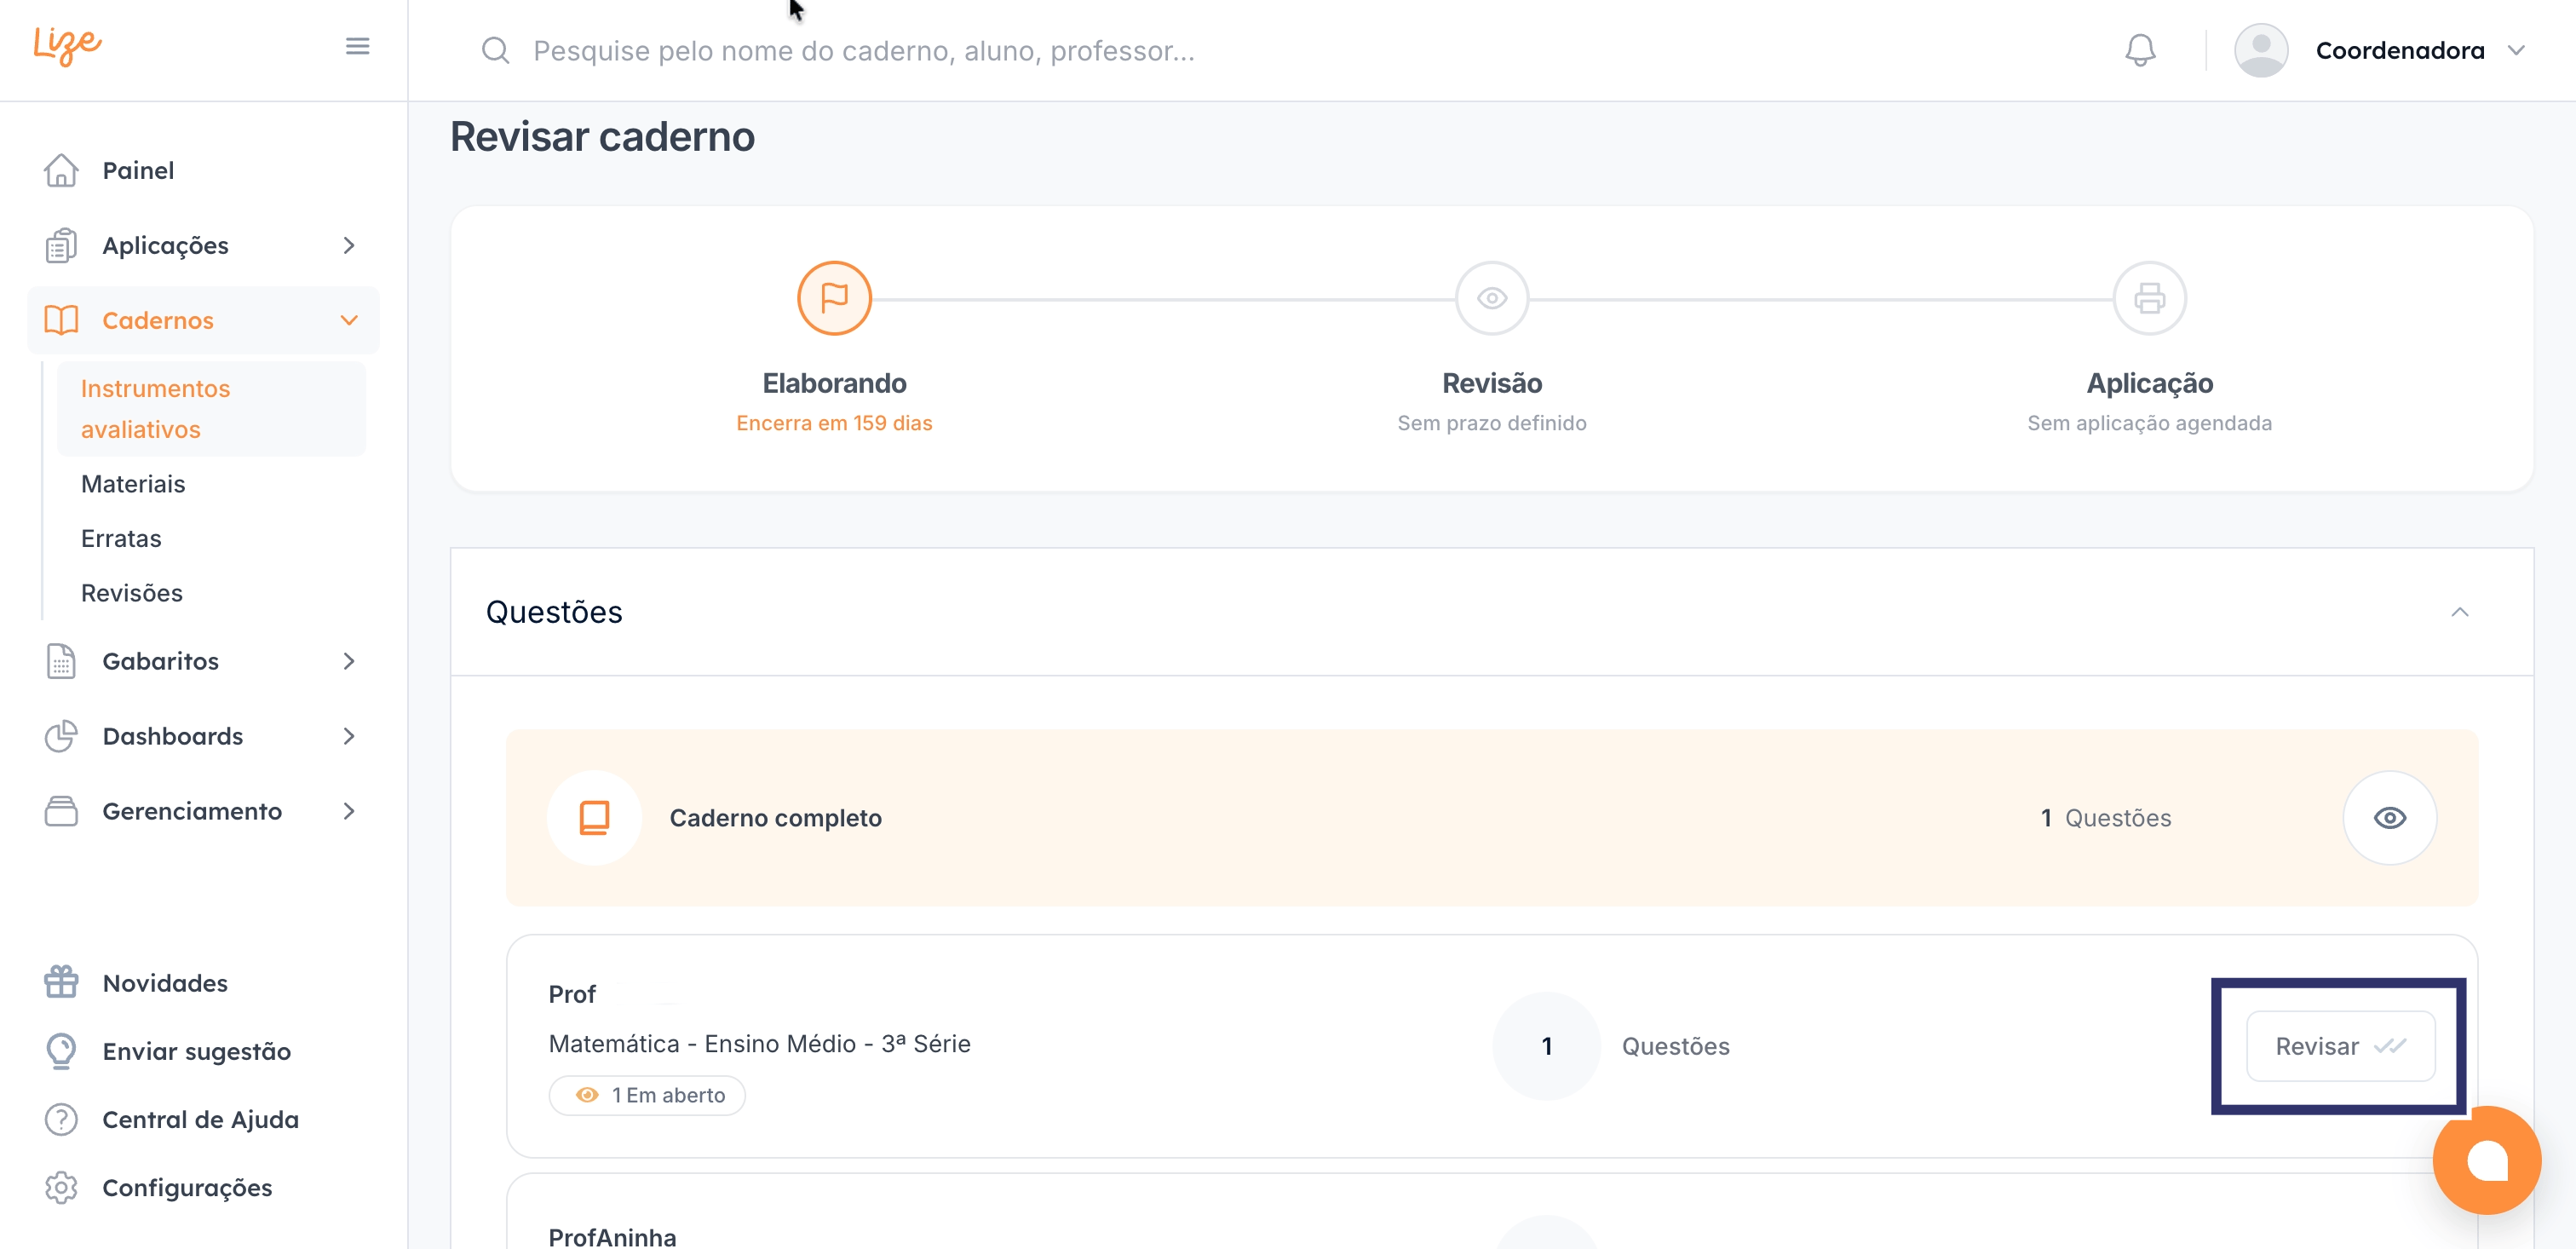Viewport: 2576px width, 1249px height.
Task: Click the Aplicação printer step icon
Action: click(x=2149, y=298)
